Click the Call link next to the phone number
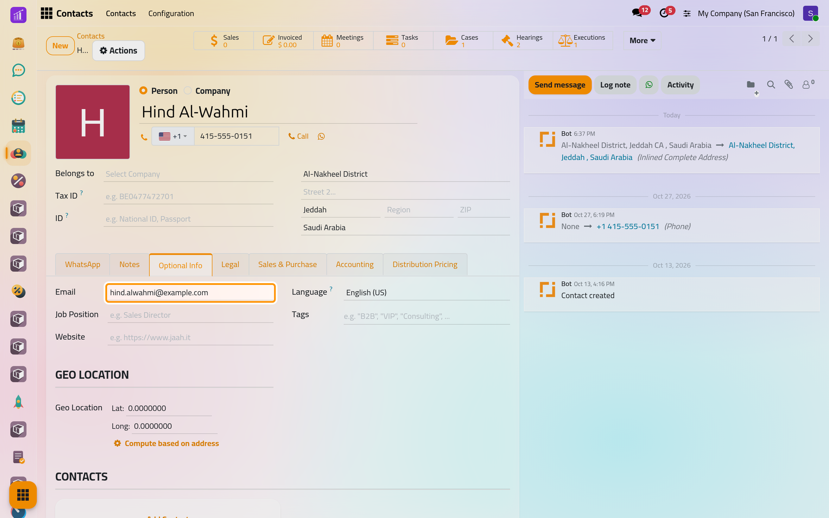The image size is (829, 518). point(298,136)
